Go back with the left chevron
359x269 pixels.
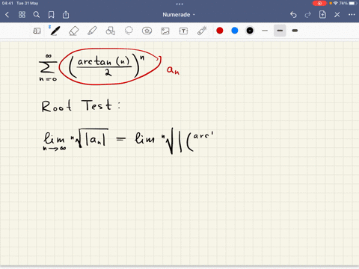click(x=7, y=15)
